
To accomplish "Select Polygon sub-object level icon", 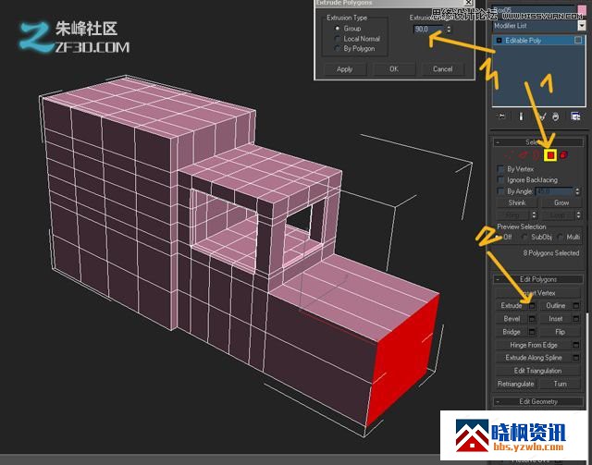I will (x=550, y=155).
